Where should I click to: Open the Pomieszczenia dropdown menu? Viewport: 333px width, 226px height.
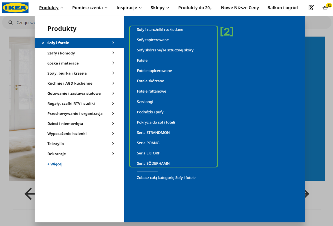pyautogui.click(x=90, y=8)
